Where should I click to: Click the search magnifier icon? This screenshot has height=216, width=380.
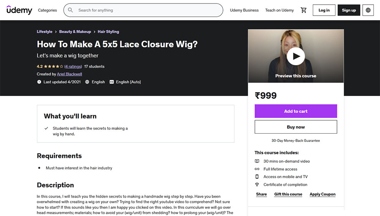(70, 10)
